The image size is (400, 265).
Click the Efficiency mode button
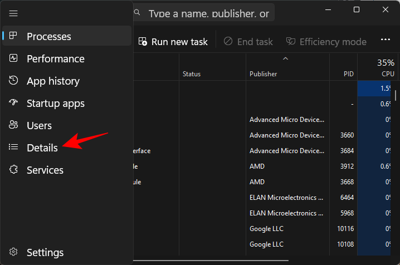coord(326,42)
